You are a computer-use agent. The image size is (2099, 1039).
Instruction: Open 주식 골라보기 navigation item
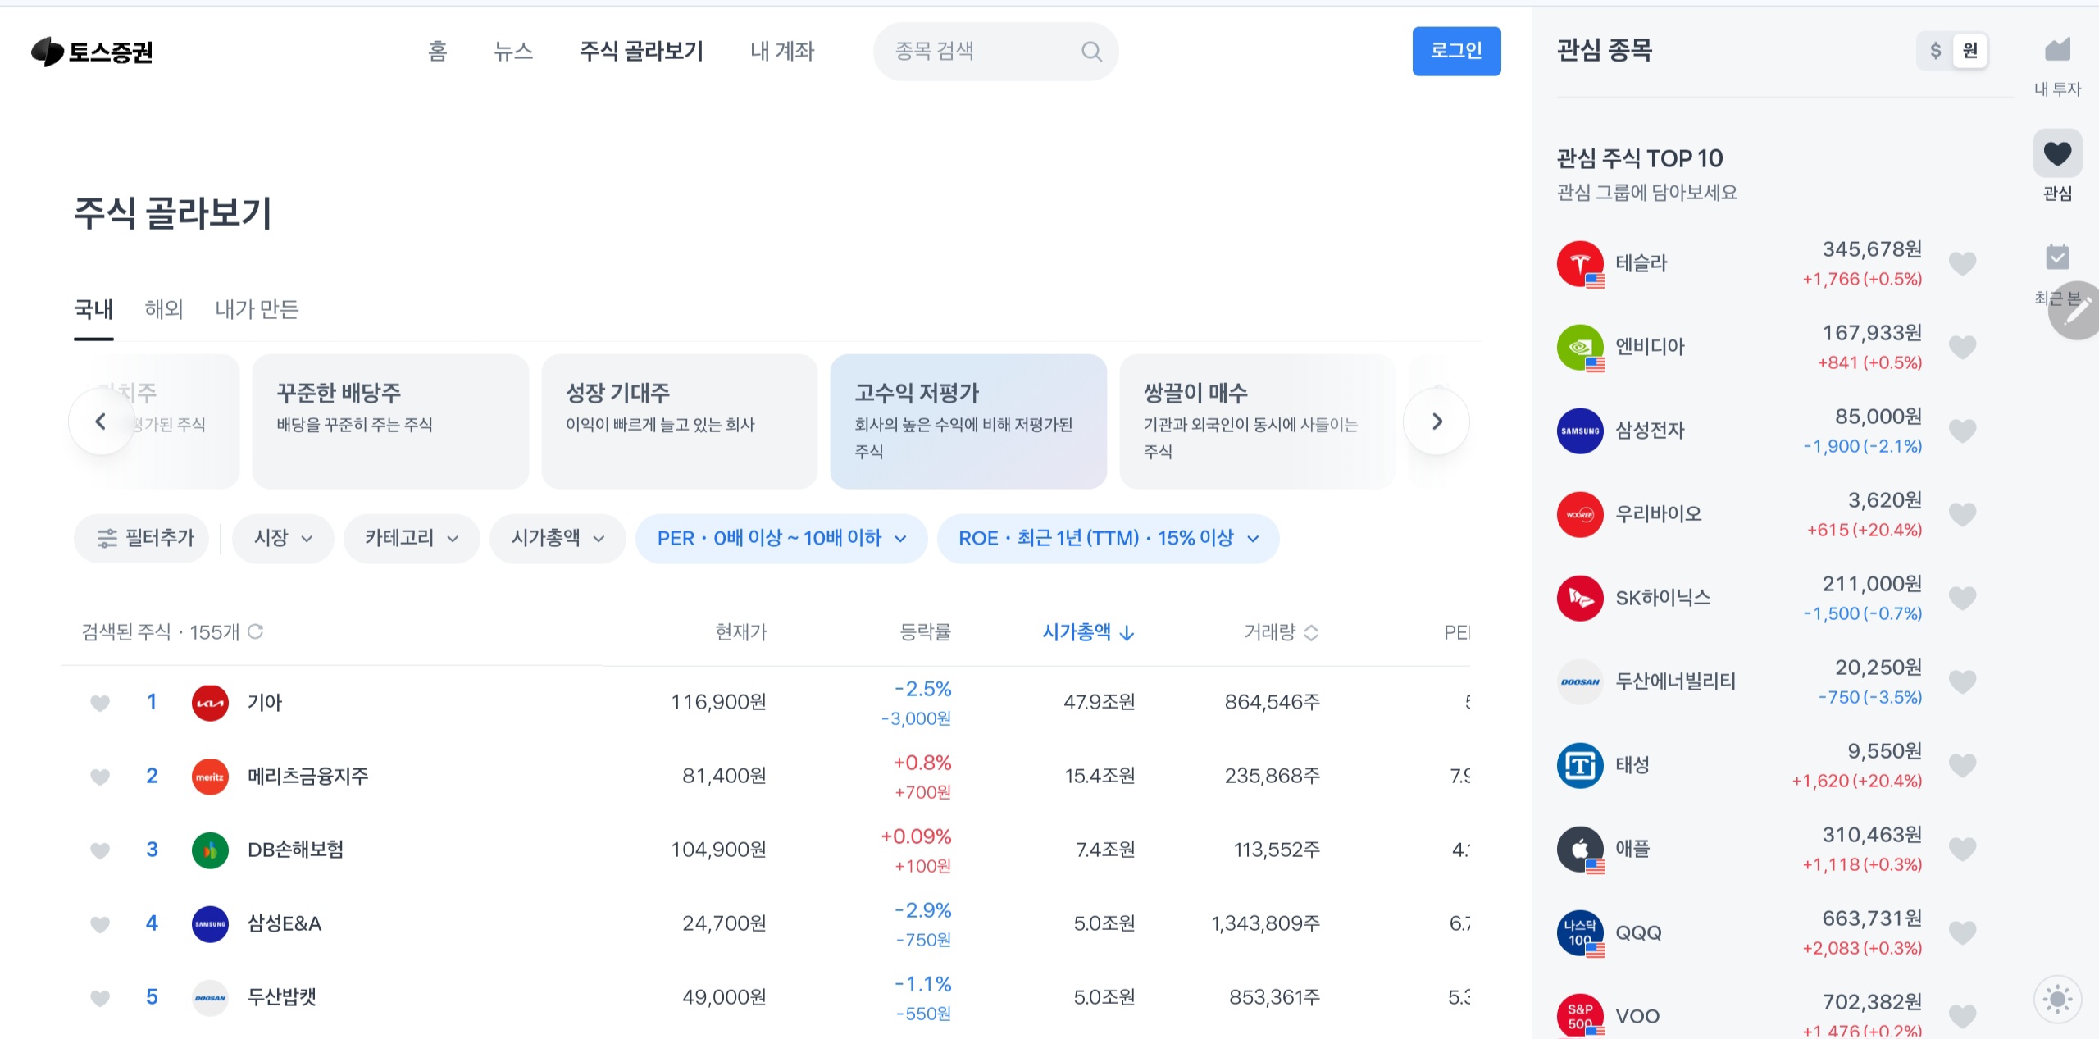(x=641, y=52)
